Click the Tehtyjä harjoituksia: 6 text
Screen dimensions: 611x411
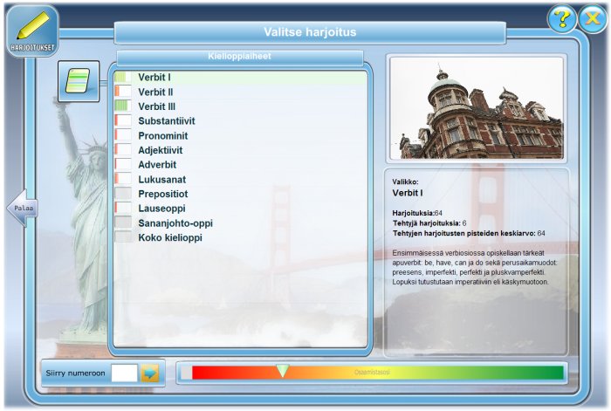(429, 223)
